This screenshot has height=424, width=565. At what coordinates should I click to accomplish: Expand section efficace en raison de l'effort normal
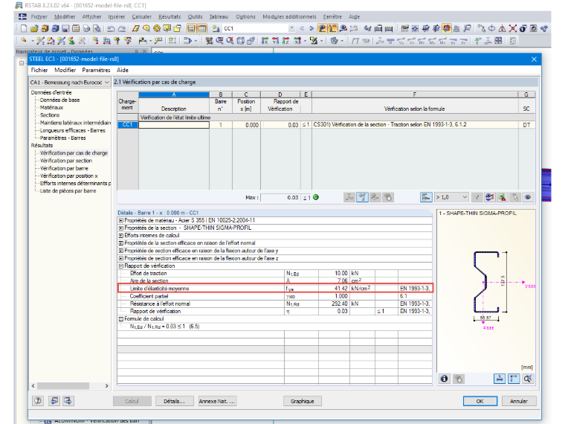tap(121, 243)
